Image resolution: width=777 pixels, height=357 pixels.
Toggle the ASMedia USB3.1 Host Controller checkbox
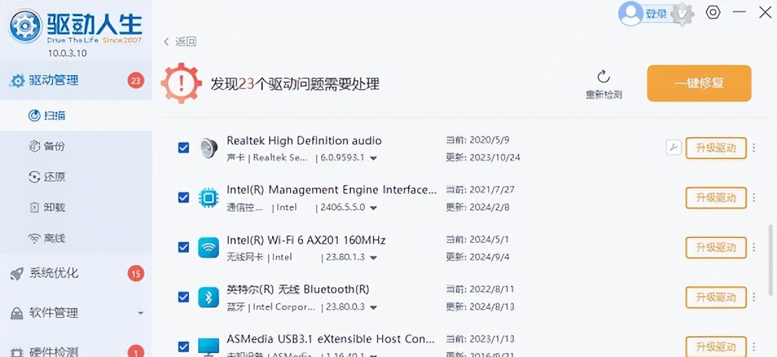[x=184, y=346]
